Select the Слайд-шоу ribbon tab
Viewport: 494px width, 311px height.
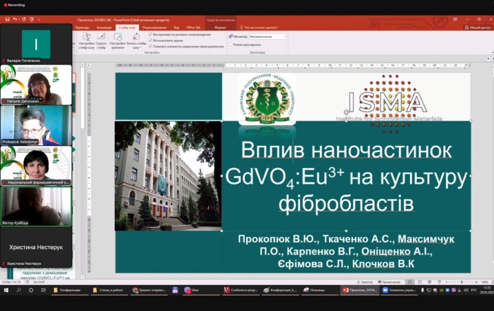point(127,28)
